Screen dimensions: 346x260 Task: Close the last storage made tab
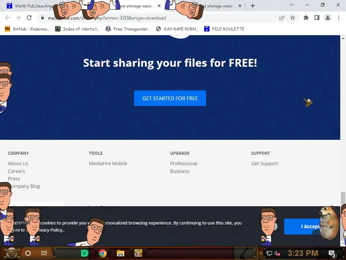click(x=240, y=6)
